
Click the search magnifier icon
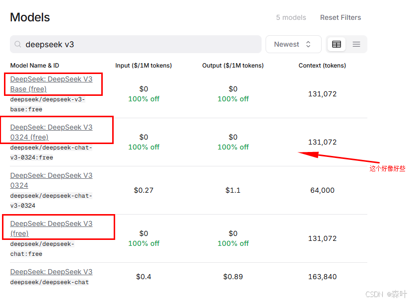coord(18,44)
